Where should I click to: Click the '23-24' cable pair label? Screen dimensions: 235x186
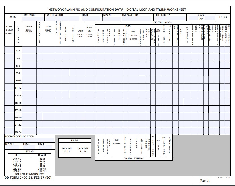(18, 132)
